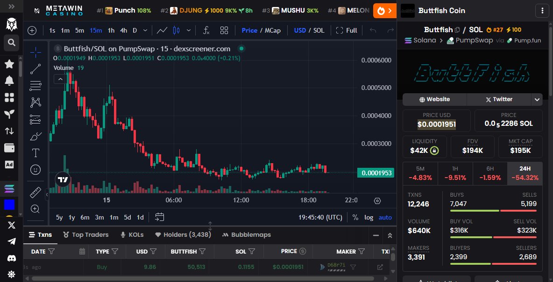Select the trend line drawing tool
This screenshot has height=282, width=553.
[35, 69]
